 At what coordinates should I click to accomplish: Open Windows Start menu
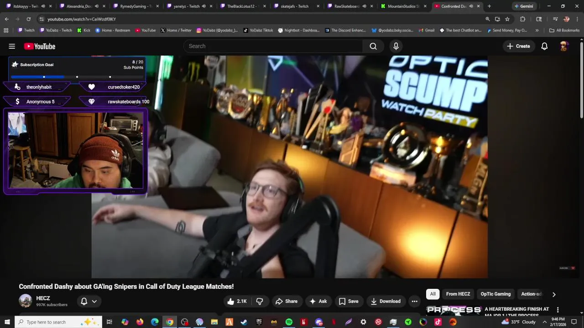coord(8,322)
